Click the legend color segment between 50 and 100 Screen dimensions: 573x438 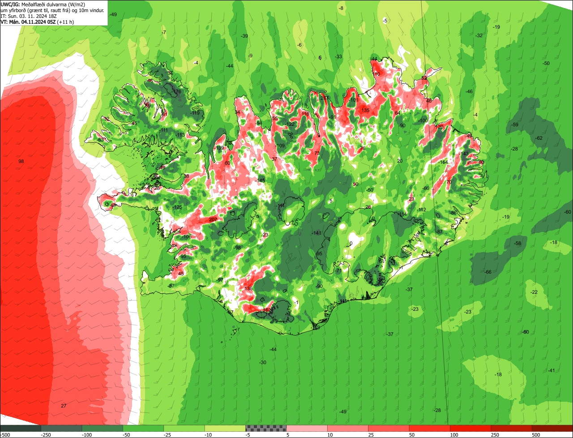[431, 428]
